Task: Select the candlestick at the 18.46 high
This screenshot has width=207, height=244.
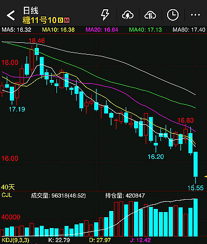Action: click(x=37, y=52)
